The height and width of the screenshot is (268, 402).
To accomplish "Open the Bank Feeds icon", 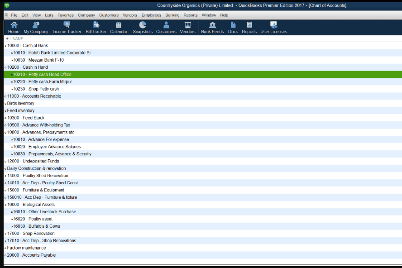I will (212, 28).
